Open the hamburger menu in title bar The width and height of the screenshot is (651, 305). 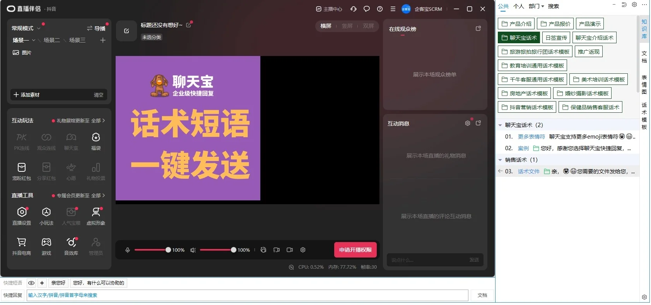[393, 9]
